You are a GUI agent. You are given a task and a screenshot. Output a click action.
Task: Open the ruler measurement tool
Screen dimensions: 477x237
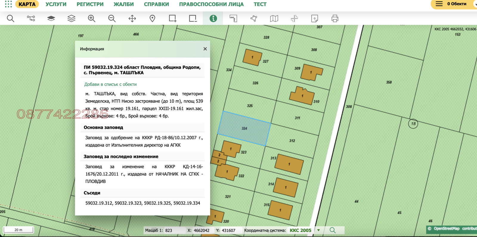pyautogui.click(x=233, y=18)
